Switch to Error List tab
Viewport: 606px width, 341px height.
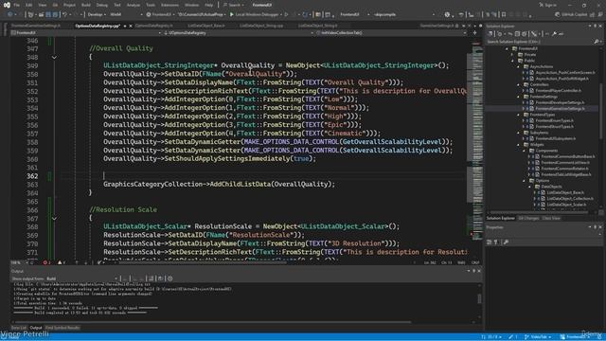[19, 328]
